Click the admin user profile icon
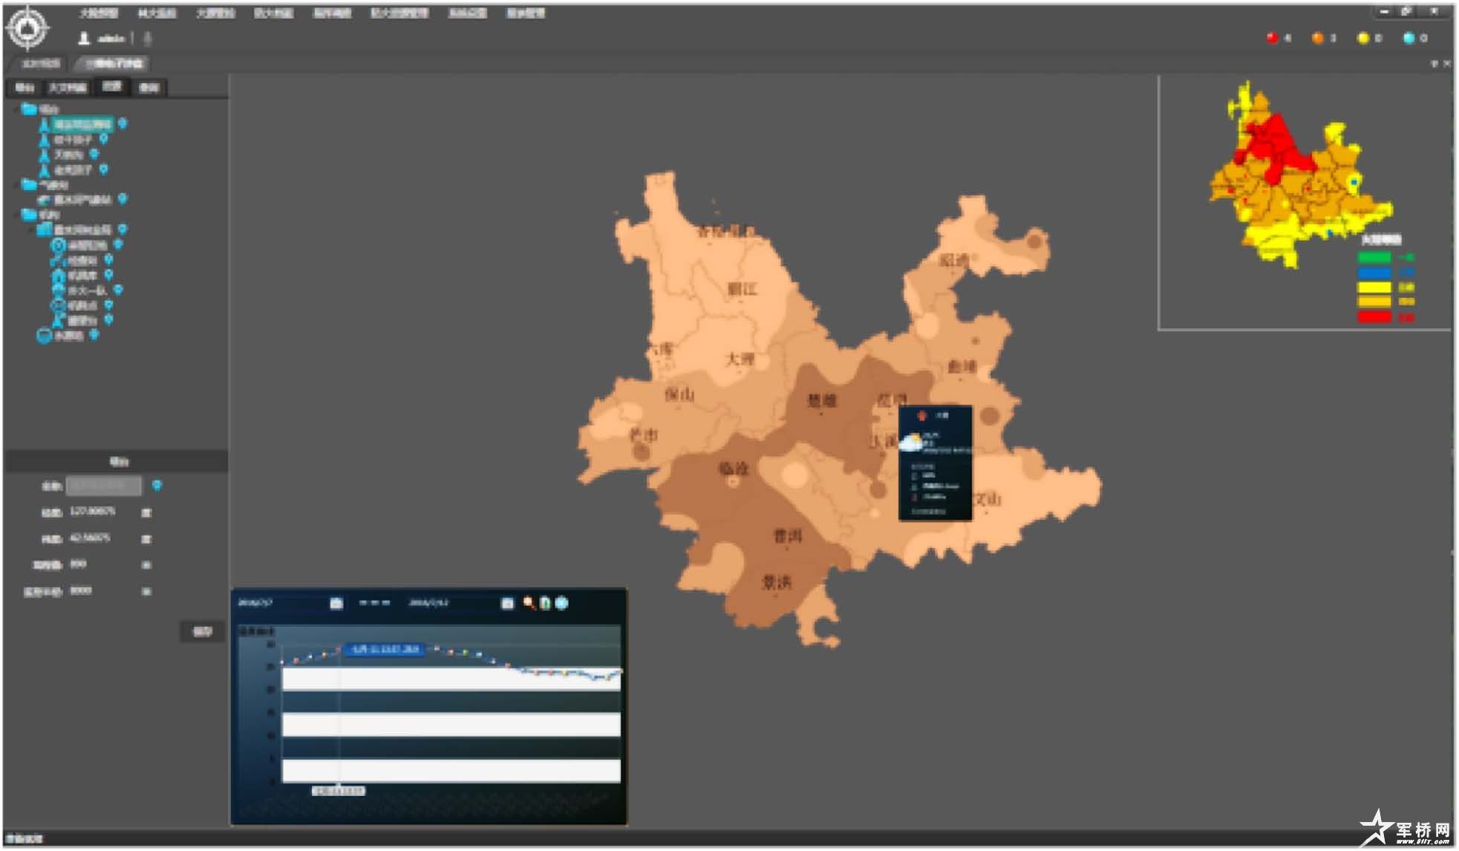This screenshot has width=1459, height=851. [84, 38]
